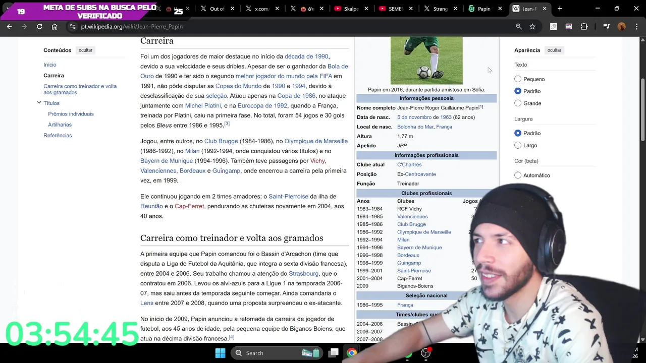Viewport: 646px width, 363px height.
Task: Open the C'Chartres club link
Action: [409, 164]
